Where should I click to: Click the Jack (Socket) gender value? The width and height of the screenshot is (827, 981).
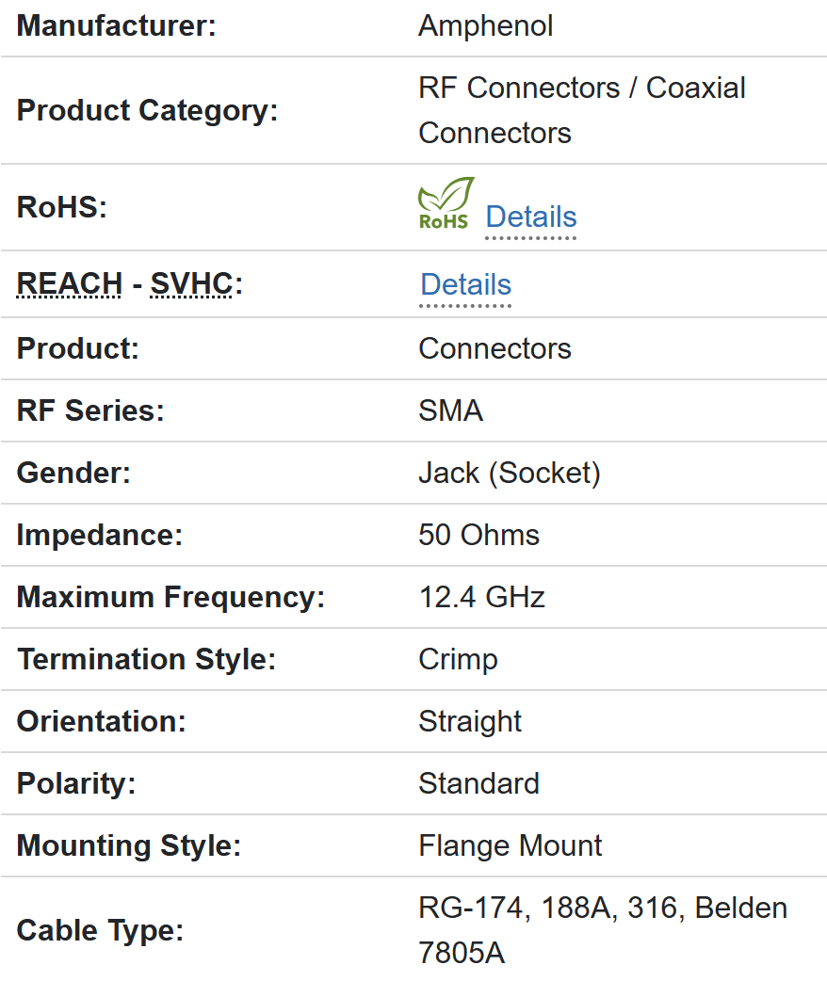(509, 473)
